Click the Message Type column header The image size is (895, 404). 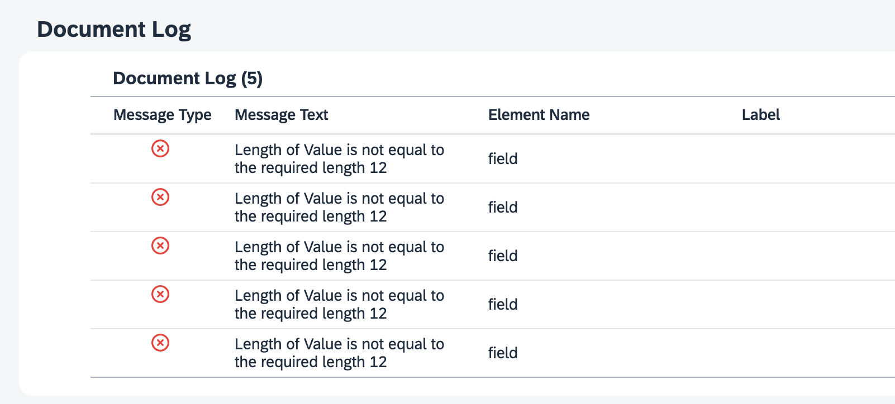pyautogui.click(x=163, y=115)
